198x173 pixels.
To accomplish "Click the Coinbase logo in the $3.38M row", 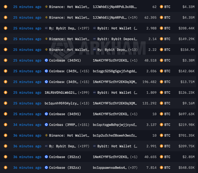I will click(x=46, y=60).
